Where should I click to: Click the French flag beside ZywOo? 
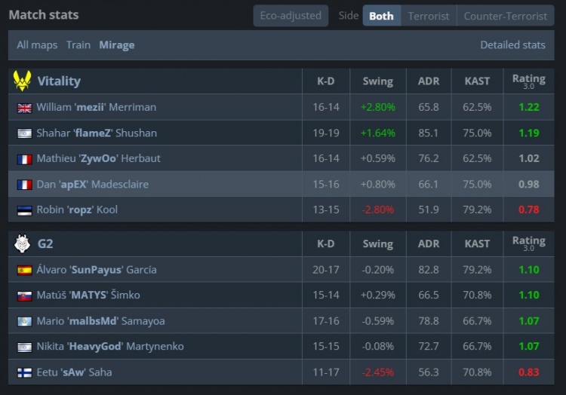pos(24,159)
